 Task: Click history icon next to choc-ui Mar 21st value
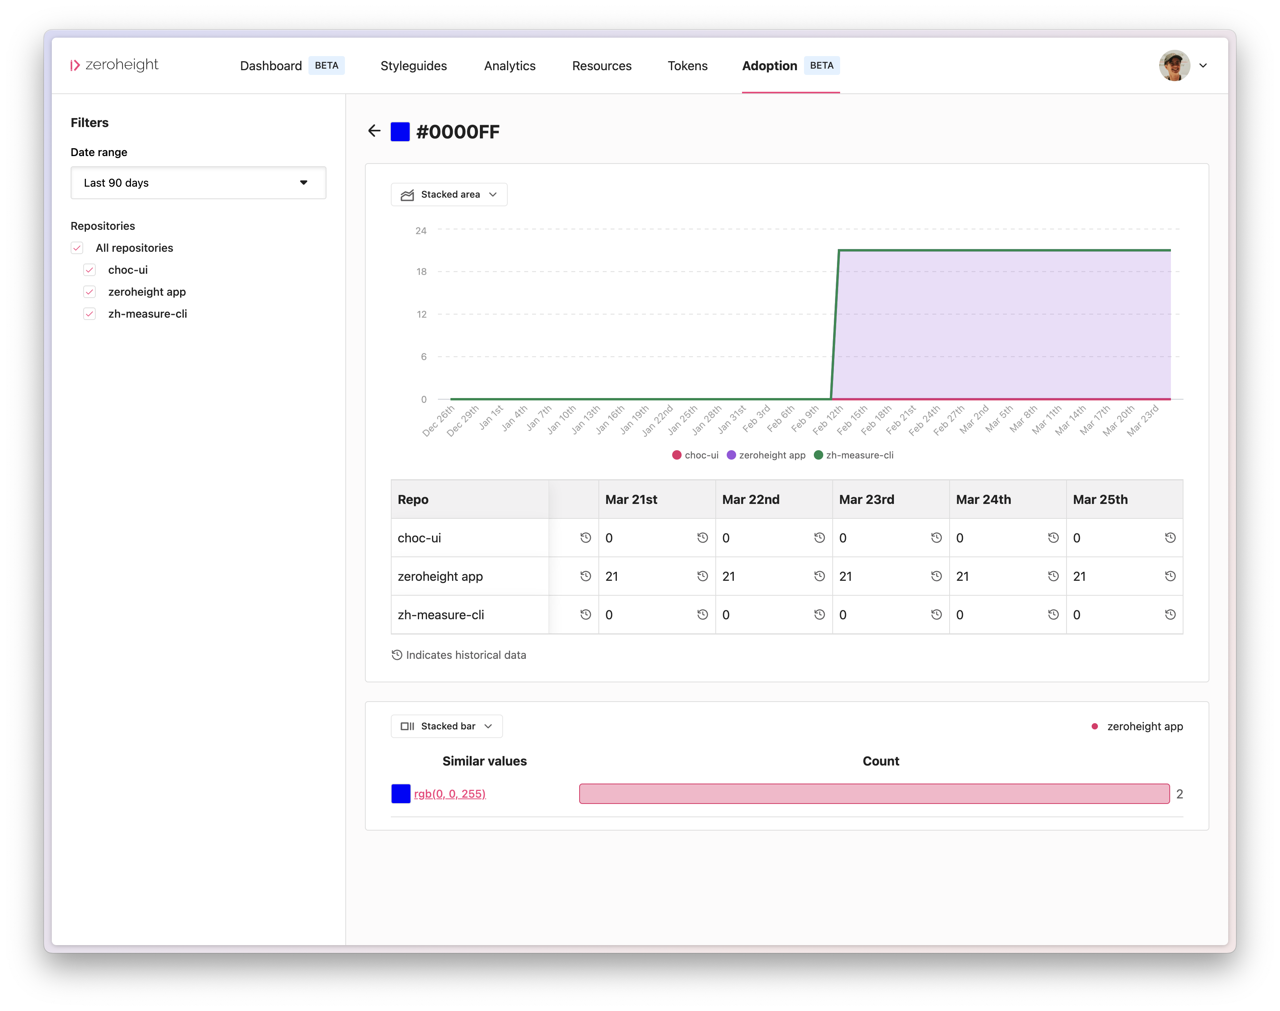[702, 538]
